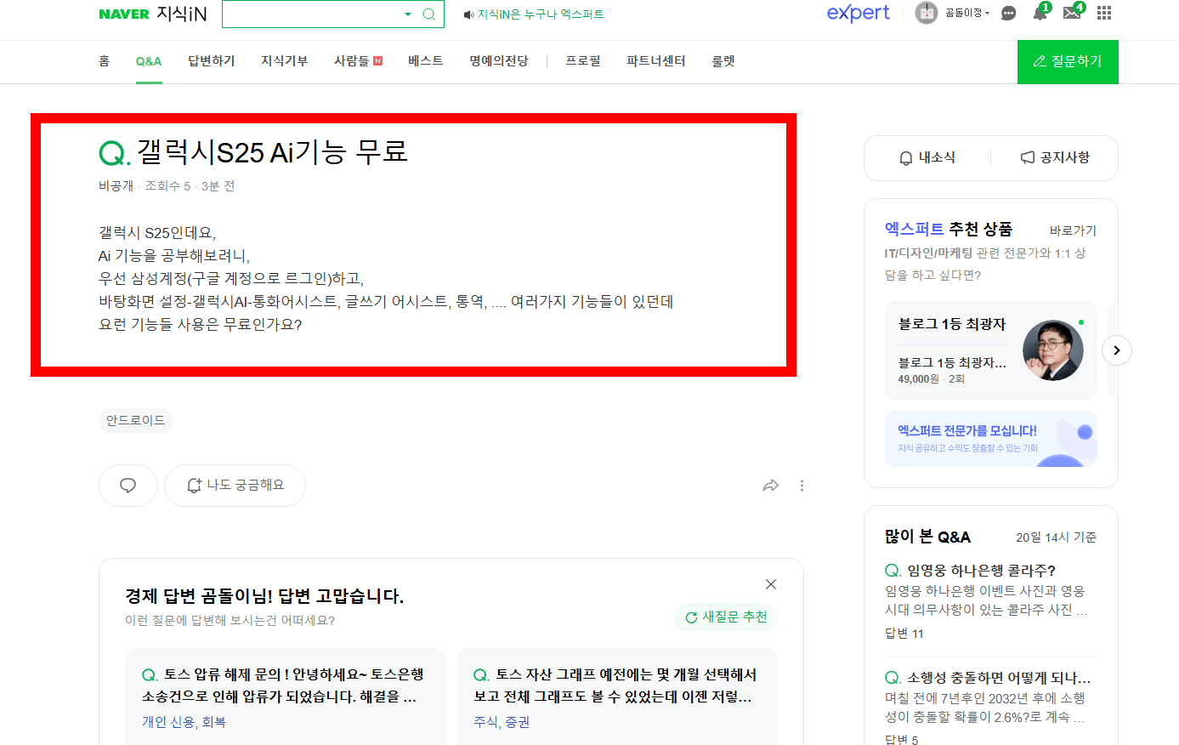The width and height of the screenshot is (1179, 745).
Task: Click the 엑스퍼트 전문가를 모십니다 banner
Action: point(991,439)
